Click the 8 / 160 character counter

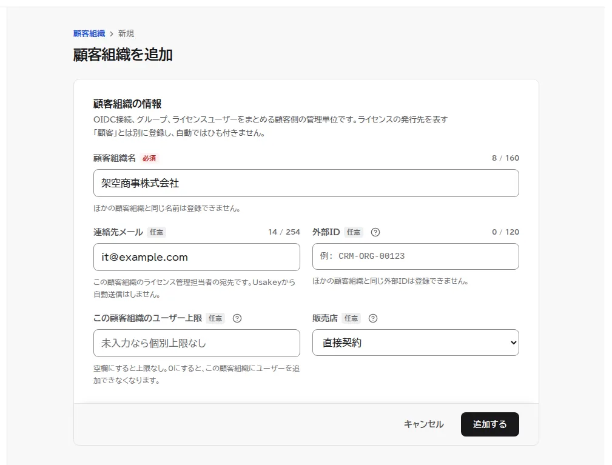point(505,158)
